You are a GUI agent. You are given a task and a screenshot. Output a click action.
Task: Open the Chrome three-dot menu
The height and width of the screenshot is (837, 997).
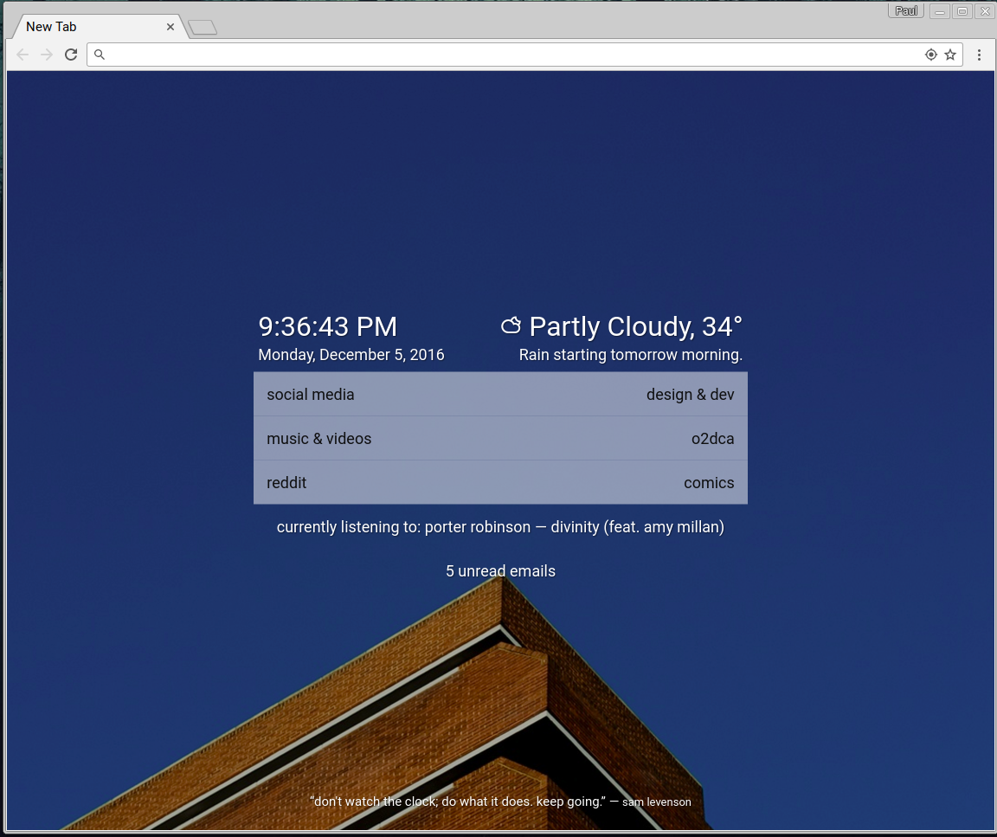[979, 55]
